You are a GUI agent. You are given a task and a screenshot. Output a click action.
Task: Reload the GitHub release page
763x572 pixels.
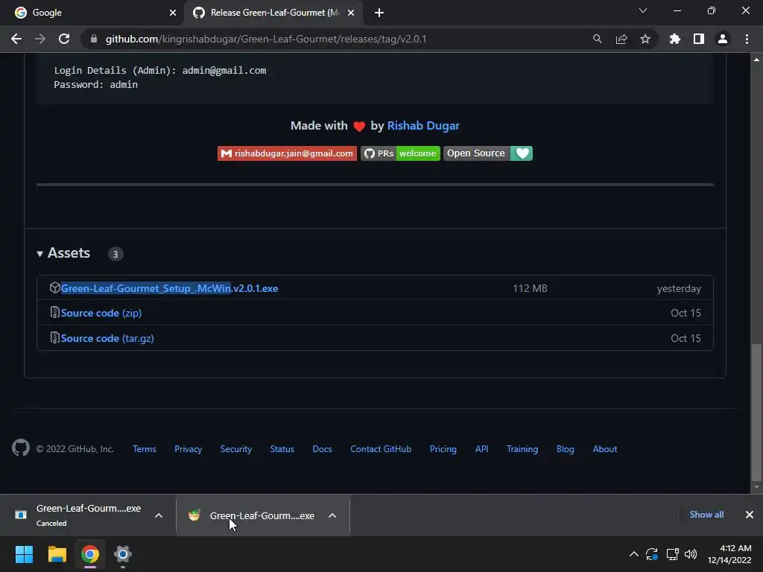click(x=64, y=39)
